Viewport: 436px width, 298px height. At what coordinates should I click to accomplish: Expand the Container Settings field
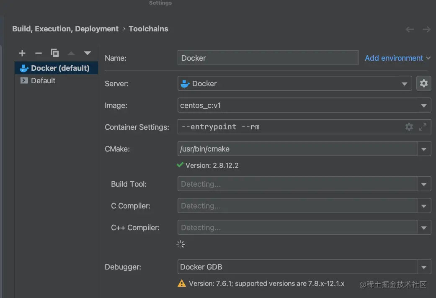(423, 127)
